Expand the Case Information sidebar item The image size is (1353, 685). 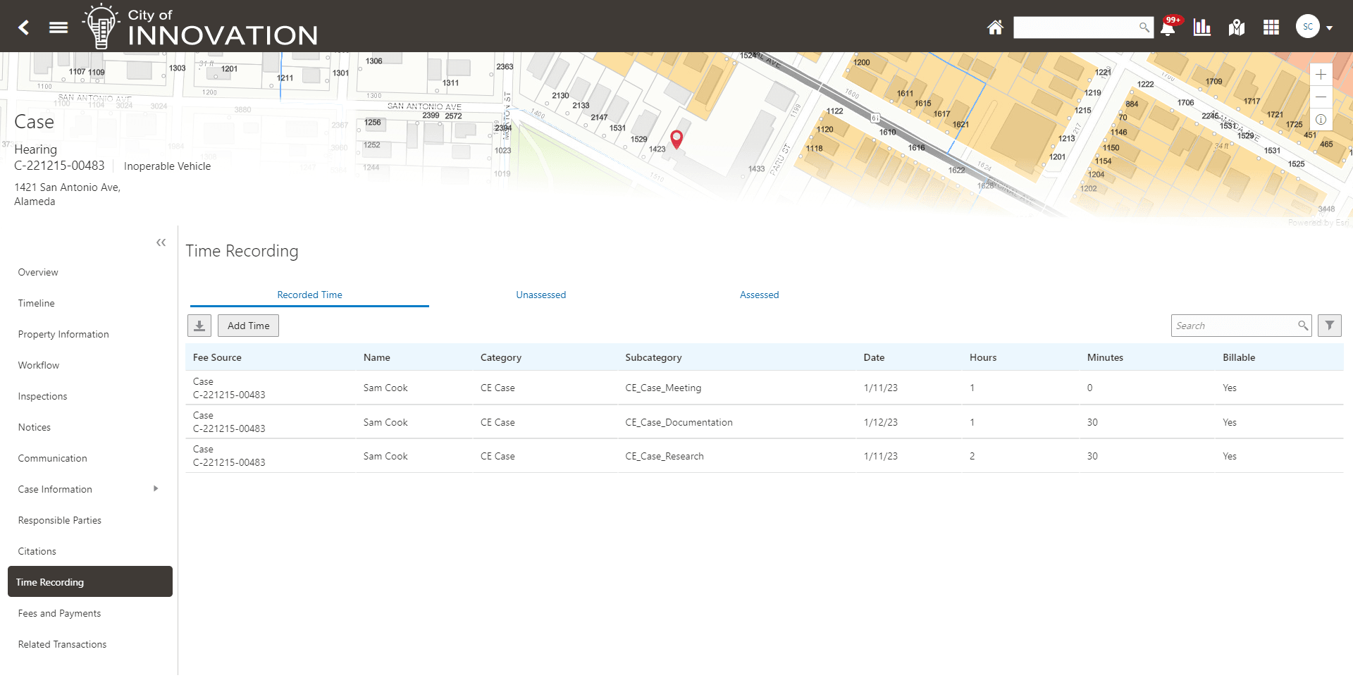(155, 488)
